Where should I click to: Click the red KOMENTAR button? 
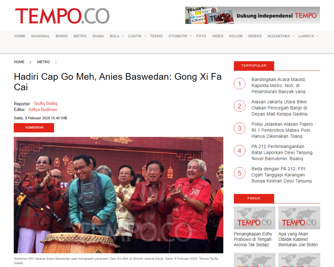pos(34,128)
